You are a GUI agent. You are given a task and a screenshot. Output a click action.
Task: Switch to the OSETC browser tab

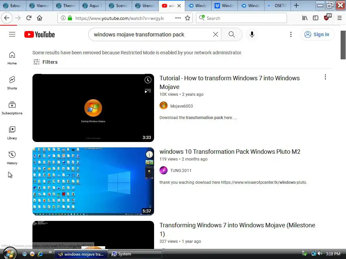click(277, 6)
